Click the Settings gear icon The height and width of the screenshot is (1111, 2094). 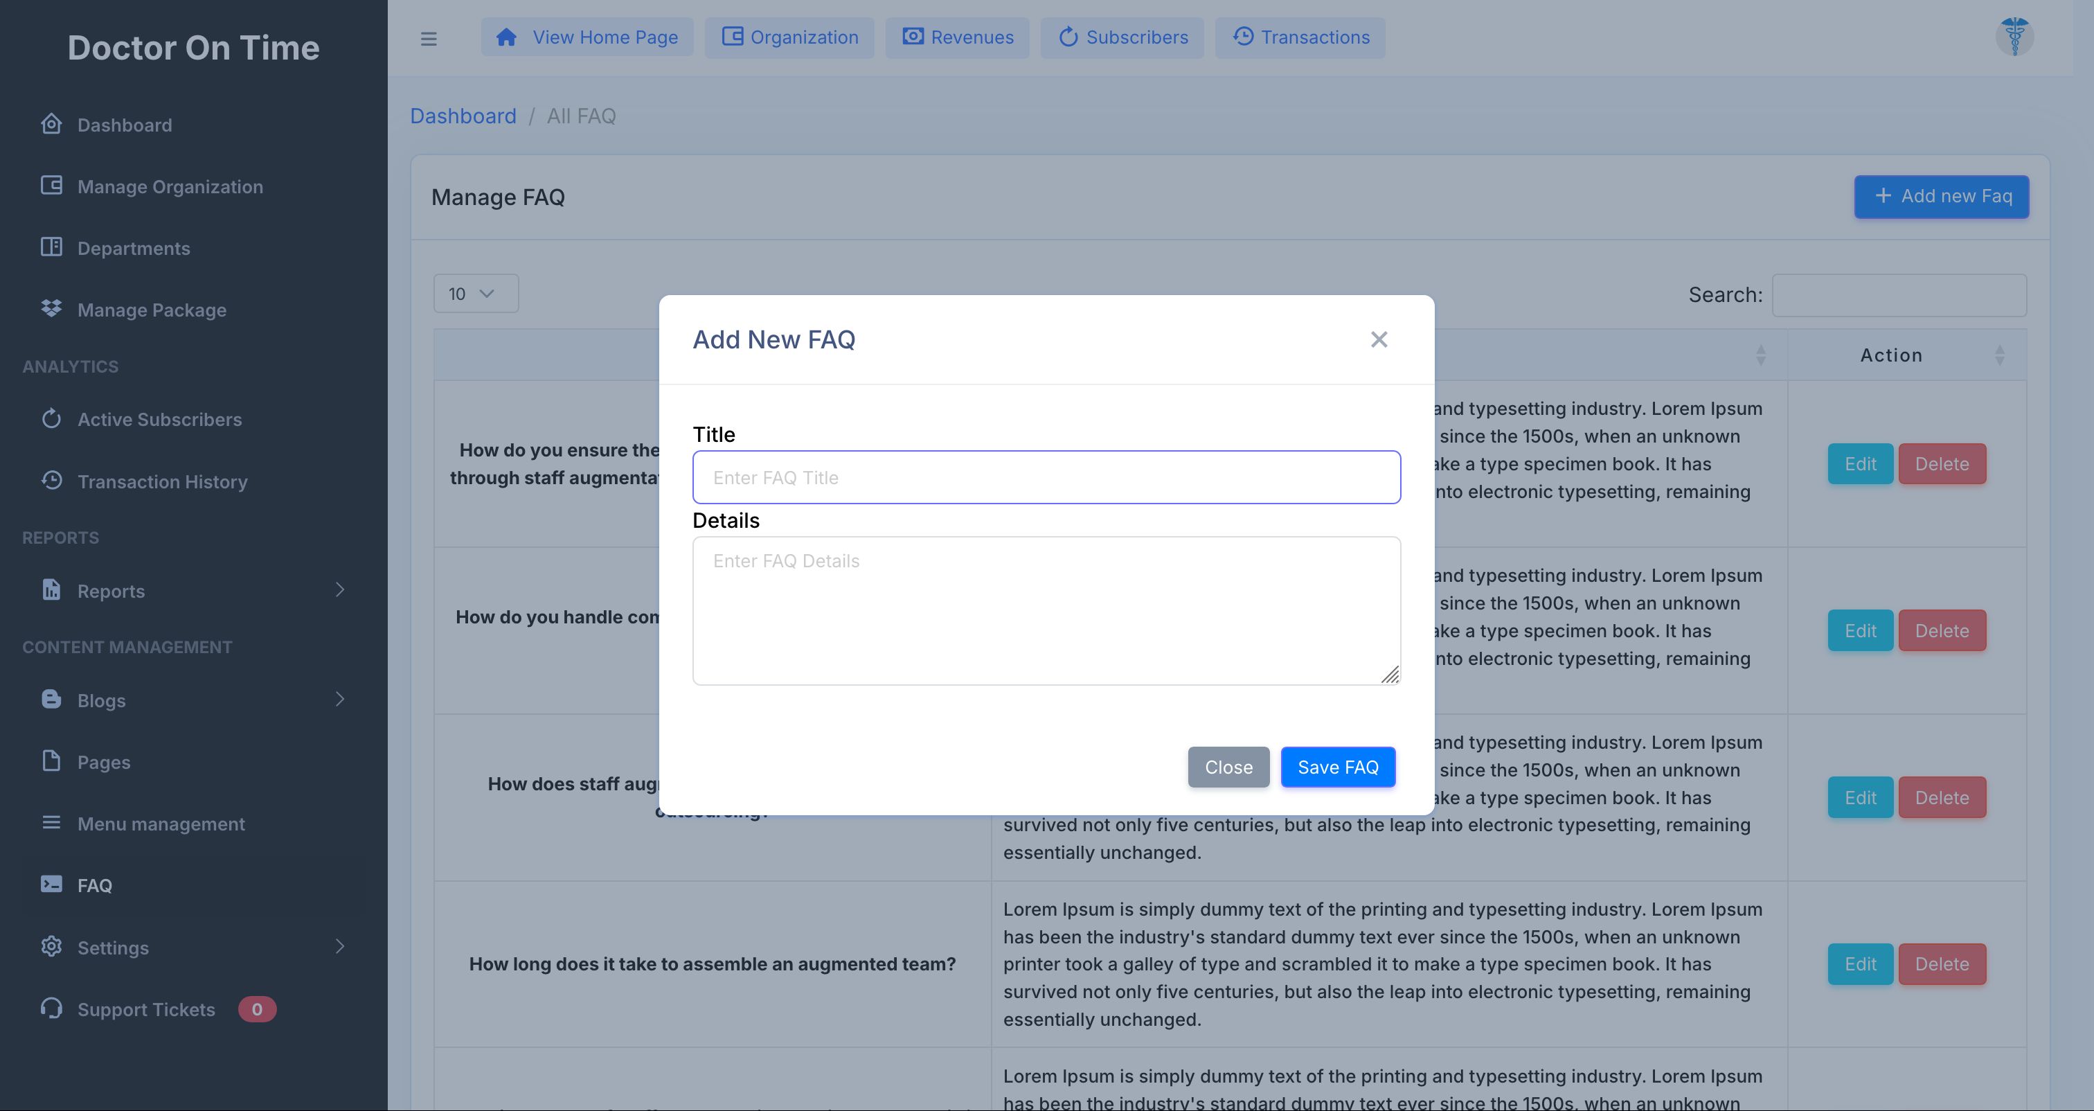click(x=51, y=946)
